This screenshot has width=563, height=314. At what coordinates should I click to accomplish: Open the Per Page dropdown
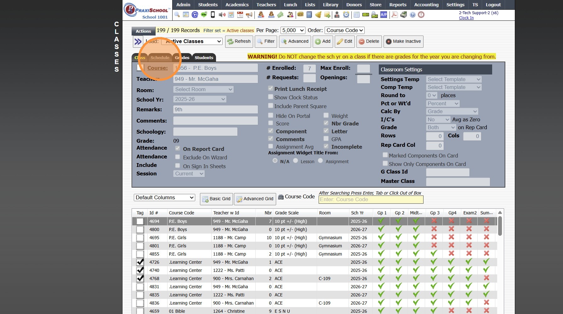[293, 30]
